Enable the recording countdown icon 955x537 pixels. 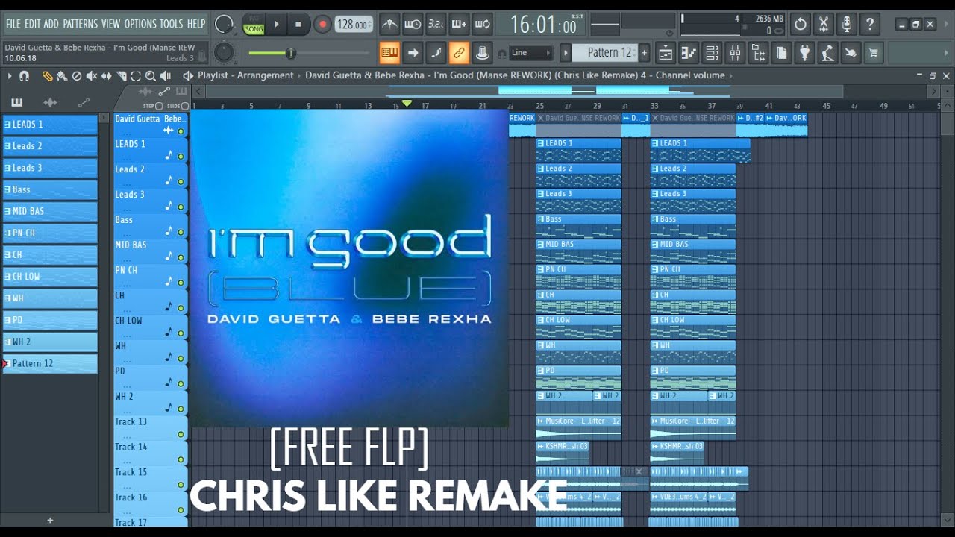pyautogui.click(x=436, y=25)
